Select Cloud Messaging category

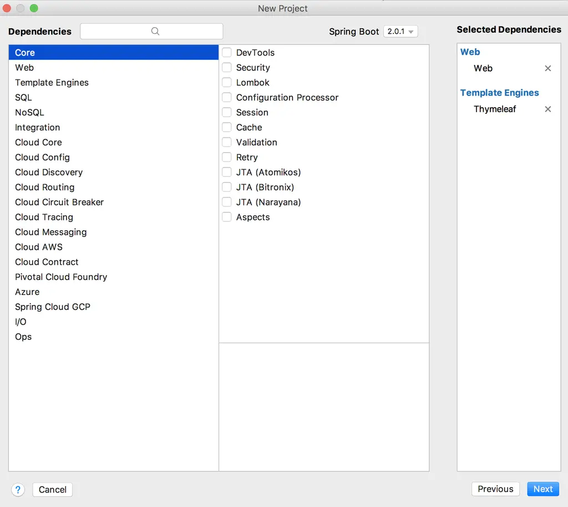[113, 232]
